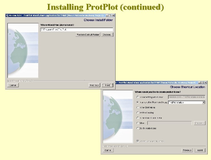211x160 pixels.
Task: Click the Other location path field
Action: coord(170,123)
